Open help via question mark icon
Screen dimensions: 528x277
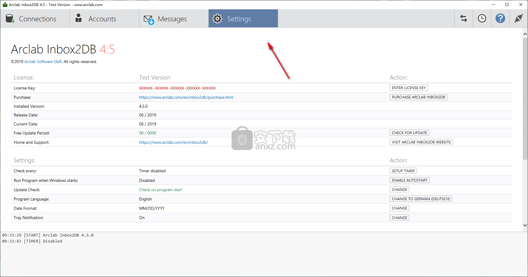click(x=500, y=19)
